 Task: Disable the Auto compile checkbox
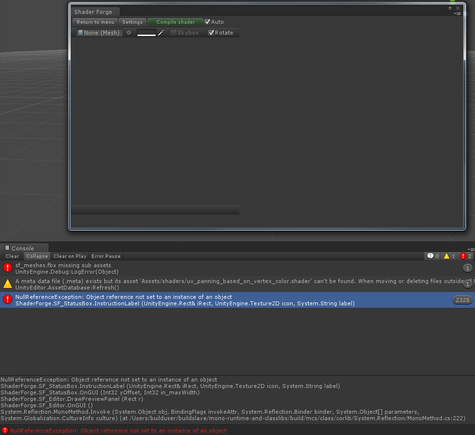(208, 21)
